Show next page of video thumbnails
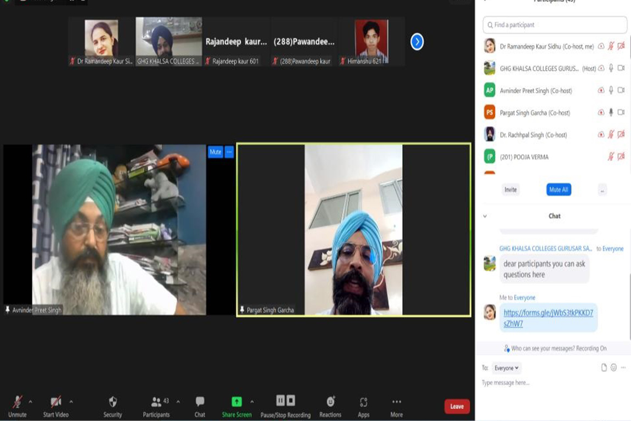Viewport: 631px width, 421px height. point(417,42)
